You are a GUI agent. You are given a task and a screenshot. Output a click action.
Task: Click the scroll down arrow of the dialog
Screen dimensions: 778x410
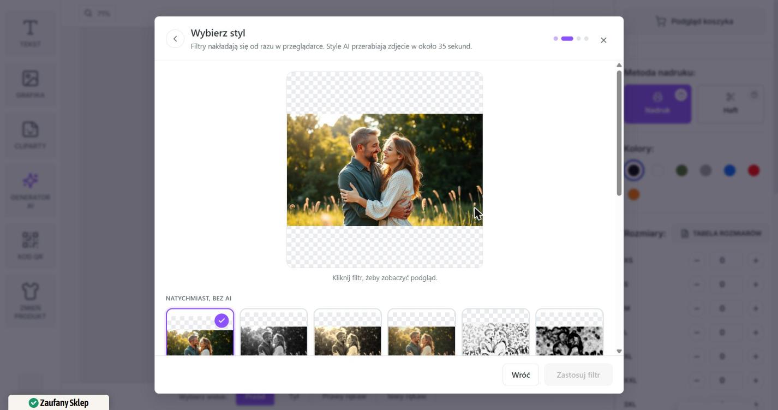619,351
